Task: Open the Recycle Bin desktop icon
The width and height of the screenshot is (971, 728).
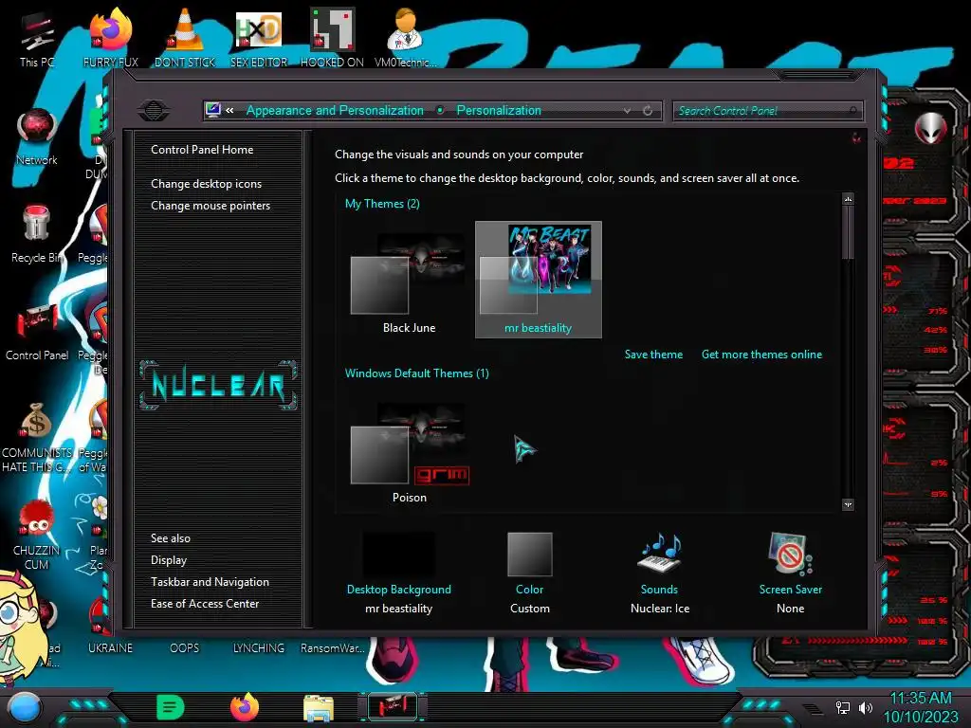Action: coord(37,234)
